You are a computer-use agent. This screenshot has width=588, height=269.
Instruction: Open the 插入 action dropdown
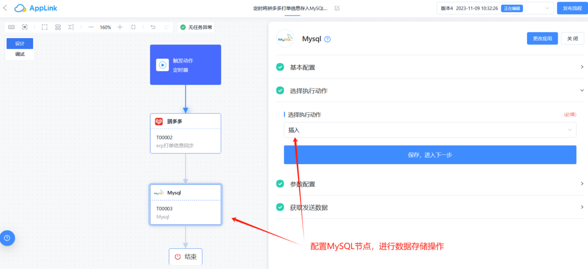430,130
